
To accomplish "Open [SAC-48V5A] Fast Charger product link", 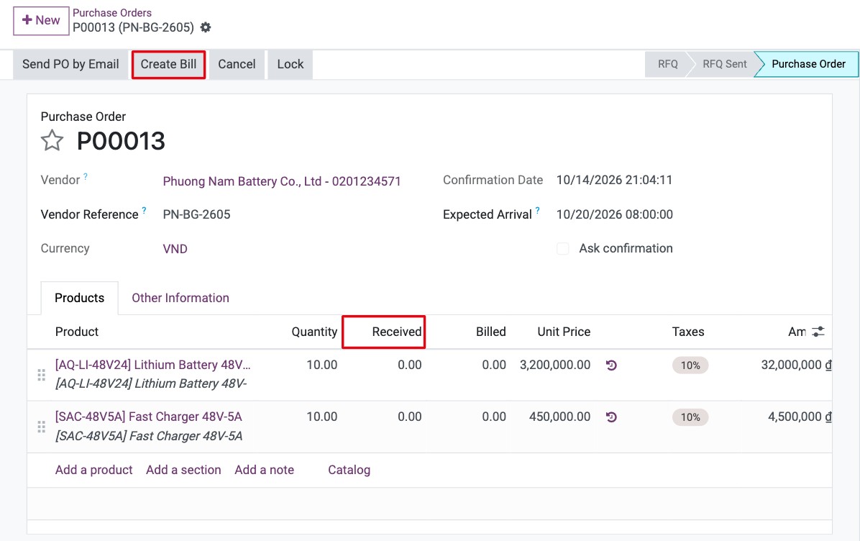I will (149, 417).
